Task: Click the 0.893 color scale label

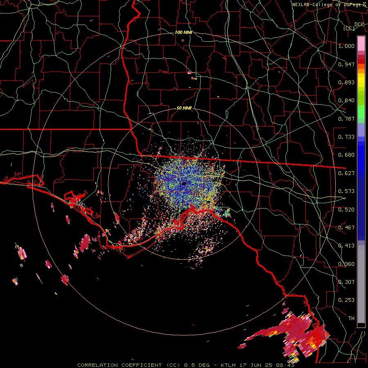Action: tap(346, 82)
